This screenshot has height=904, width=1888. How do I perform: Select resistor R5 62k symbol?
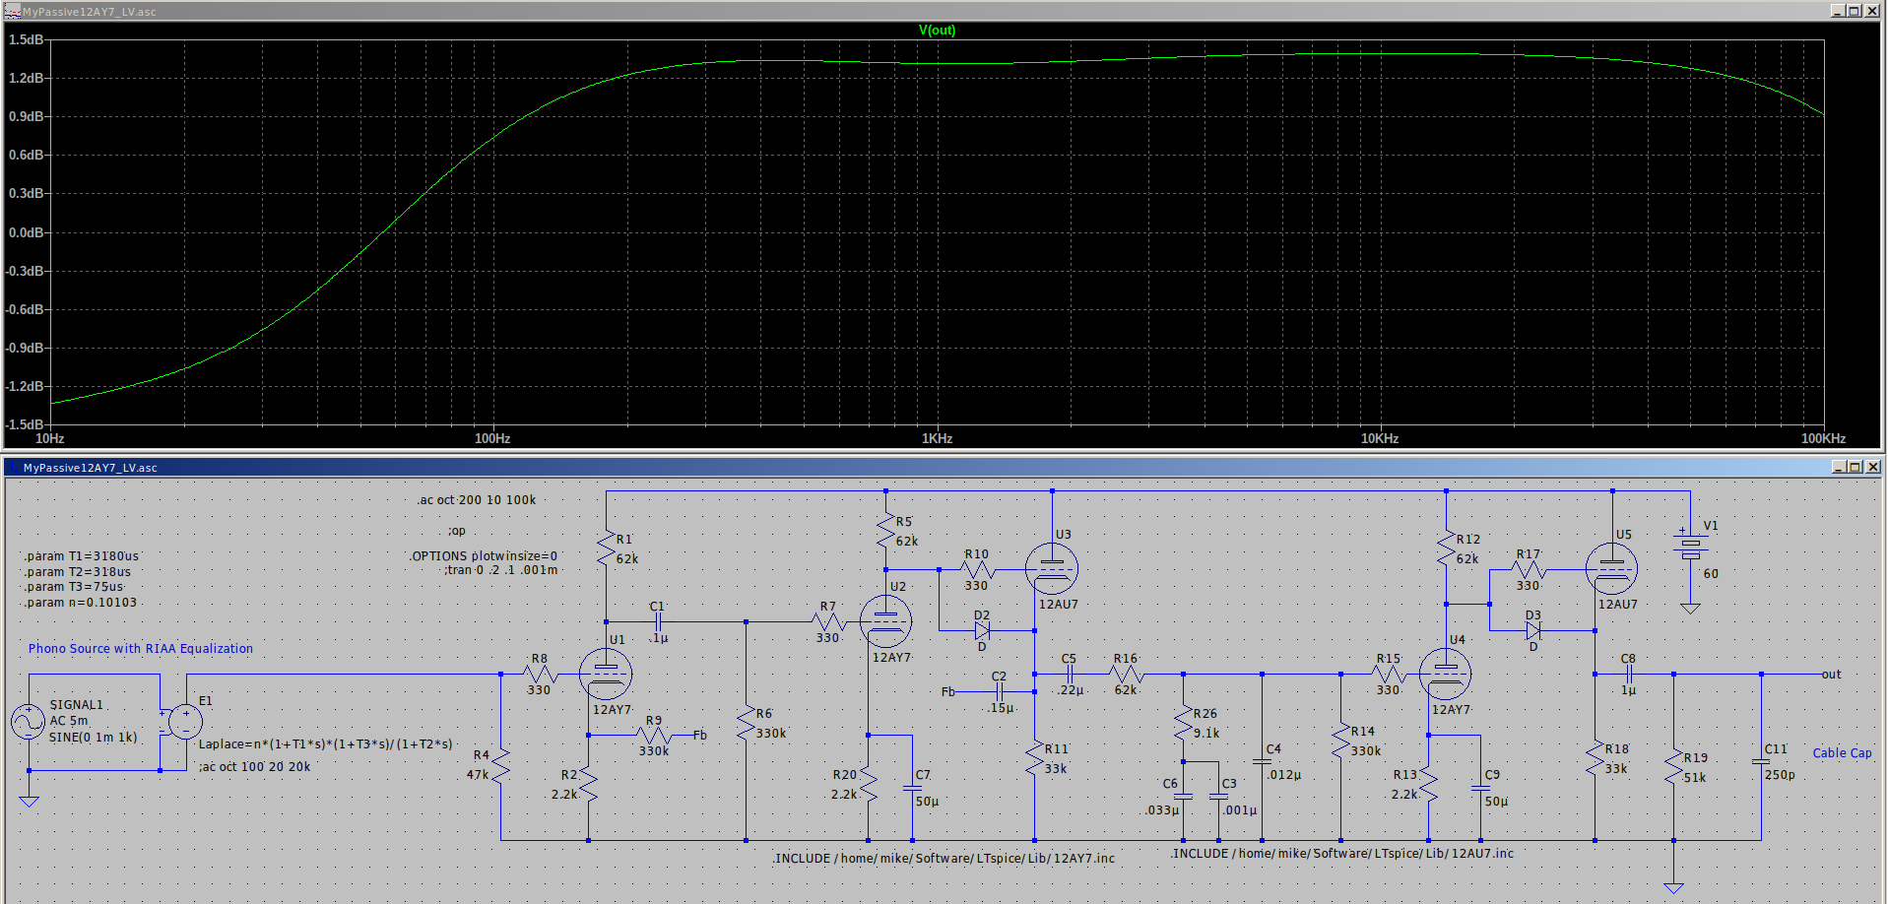pyautogui.click(x=885, y=532)
